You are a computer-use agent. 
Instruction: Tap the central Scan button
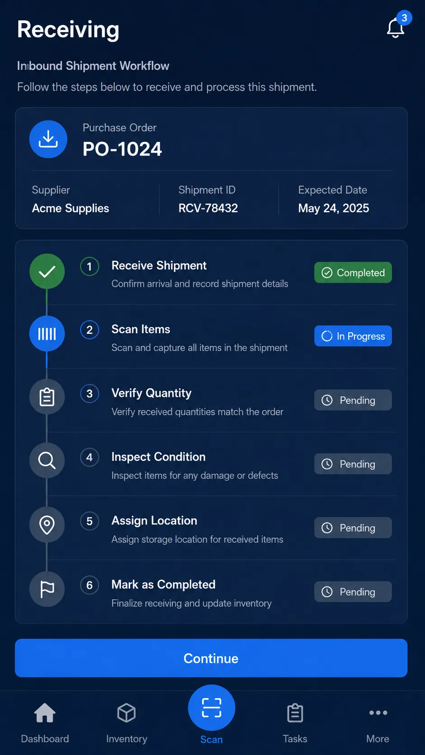pos(211,708)
